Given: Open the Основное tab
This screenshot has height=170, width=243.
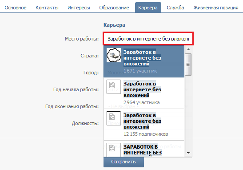Looking at the screenshot, I should click(x=16, y=8).
